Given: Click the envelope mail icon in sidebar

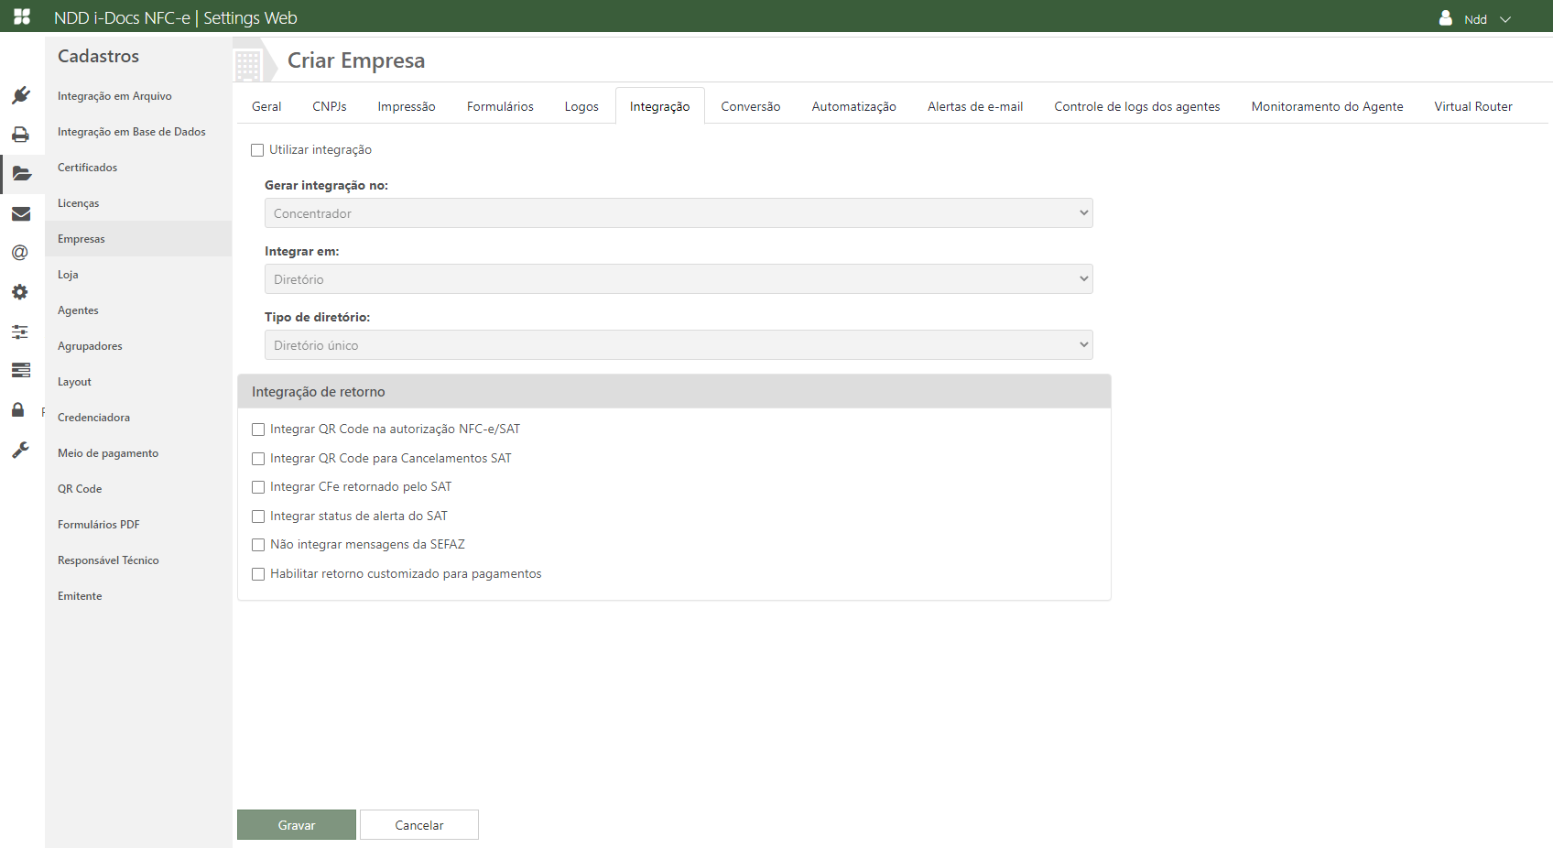Looking at the screenshot, I should click(x=21, y=213).
